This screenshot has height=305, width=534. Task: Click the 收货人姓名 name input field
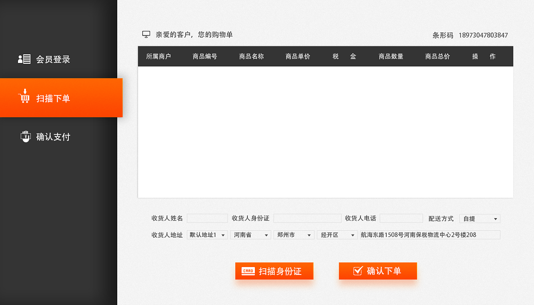tap(207, 218)
